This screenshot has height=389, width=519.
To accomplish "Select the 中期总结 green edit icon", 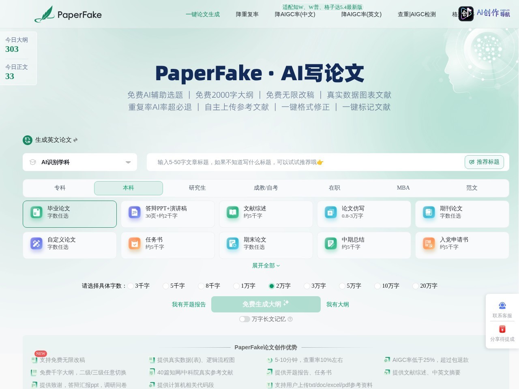I will click(x=331, y=243).
